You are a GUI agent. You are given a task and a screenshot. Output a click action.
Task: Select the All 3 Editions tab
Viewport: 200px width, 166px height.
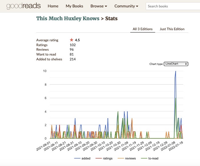[x=143, y=29]
